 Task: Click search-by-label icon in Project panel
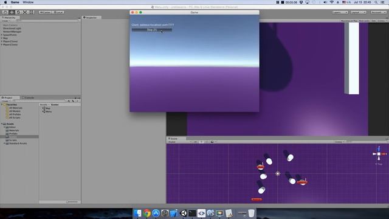pos(73,101)
